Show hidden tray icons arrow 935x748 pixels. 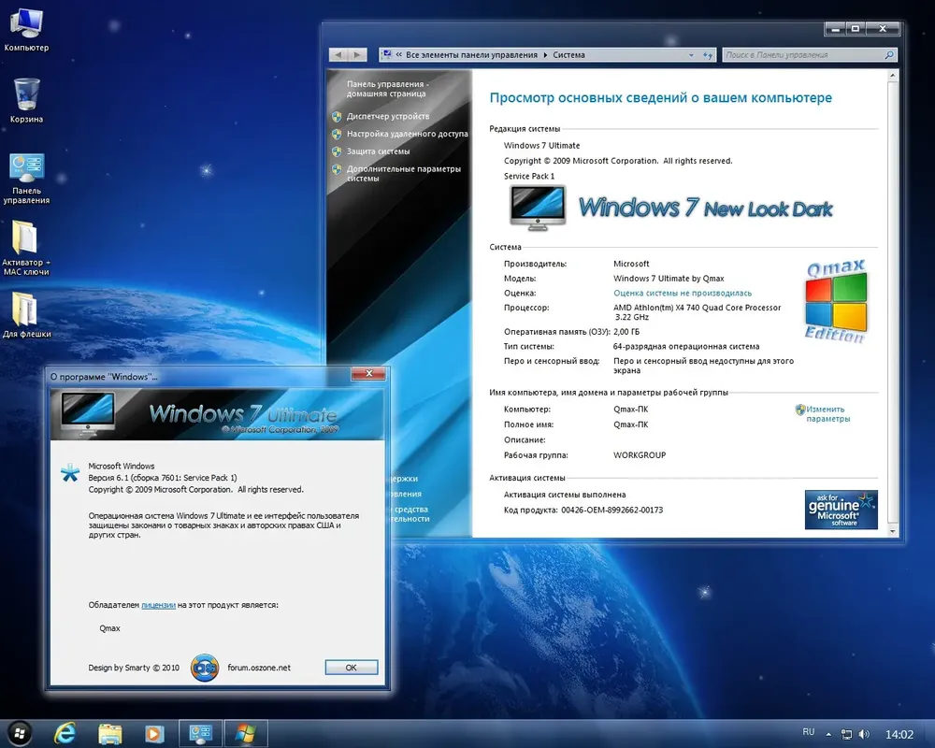pyautogui.click(x=828, y=734)
